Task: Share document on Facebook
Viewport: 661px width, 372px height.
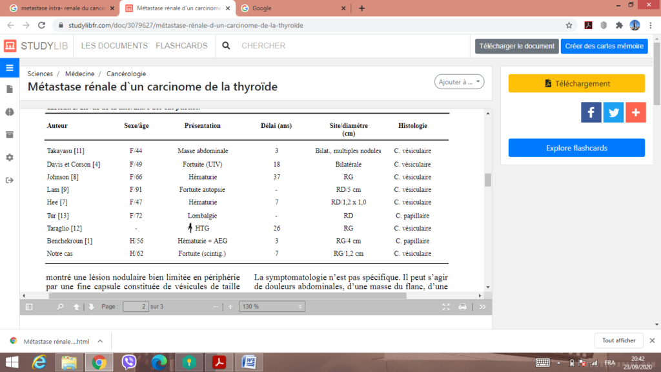Action: [591, 112]
